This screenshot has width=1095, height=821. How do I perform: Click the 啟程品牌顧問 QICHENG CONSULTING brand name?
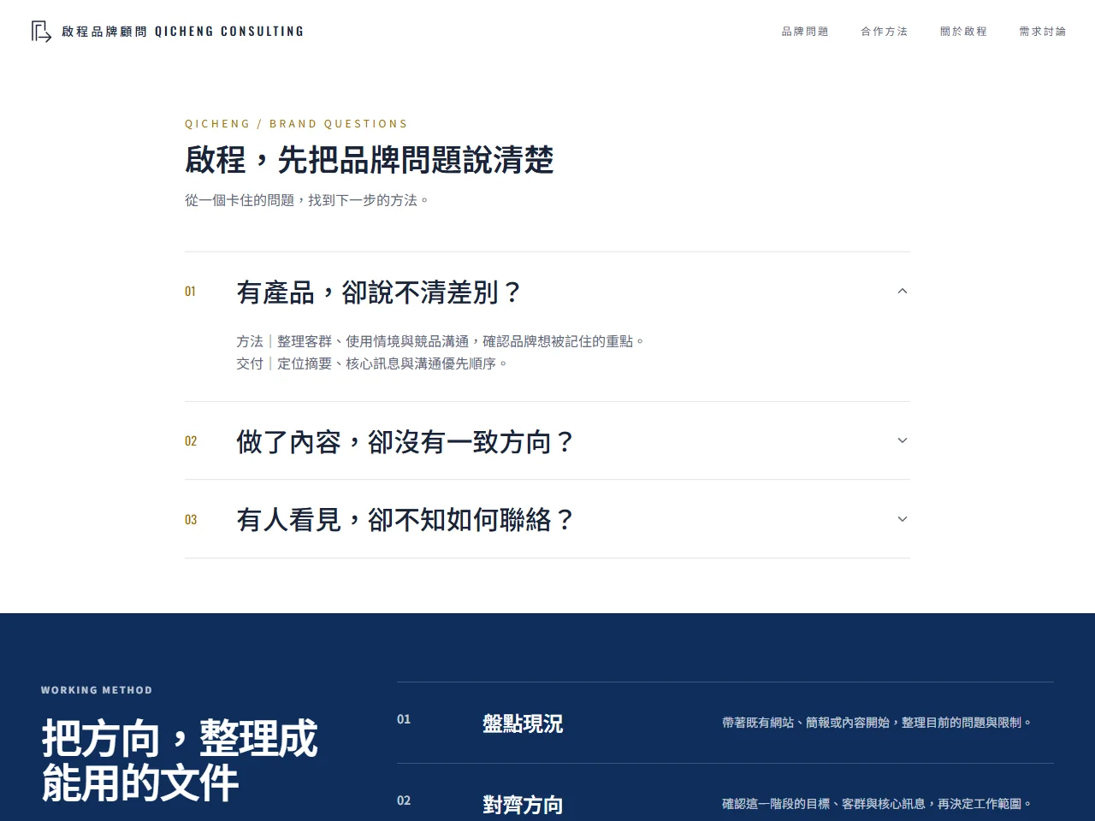click(x=182, y=32)
